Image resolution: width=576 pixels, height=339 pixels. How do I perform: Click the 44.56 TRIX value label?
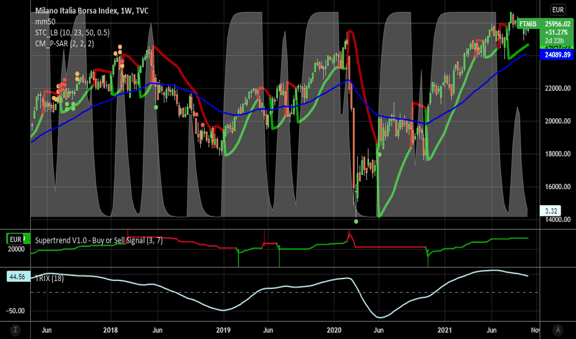pos(17,277)
